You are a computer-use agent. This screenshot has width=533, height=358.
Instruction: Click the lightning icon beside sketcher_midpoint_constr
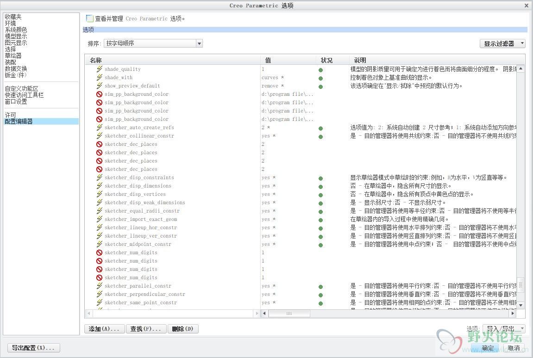point(99,244)
